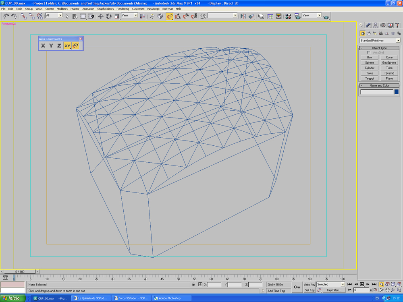The height and width of the screenshot is (302, 403).
Task: Activate the Select and Move tool
Action: click(x=100, y=17)
